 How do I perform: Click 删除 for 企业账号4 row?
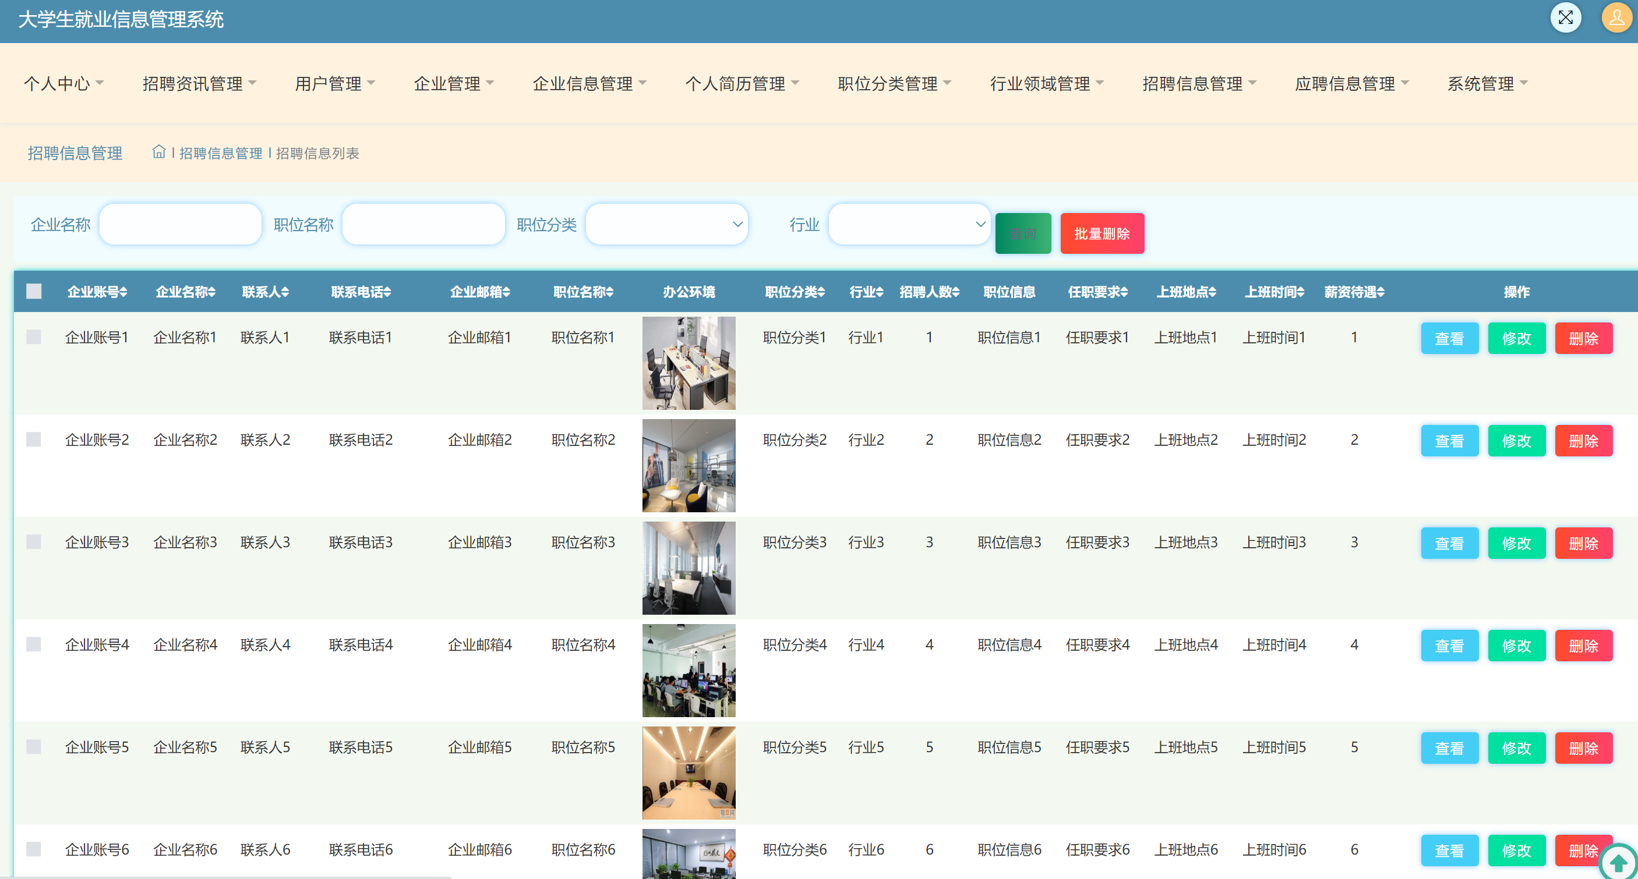(1583, 645)
